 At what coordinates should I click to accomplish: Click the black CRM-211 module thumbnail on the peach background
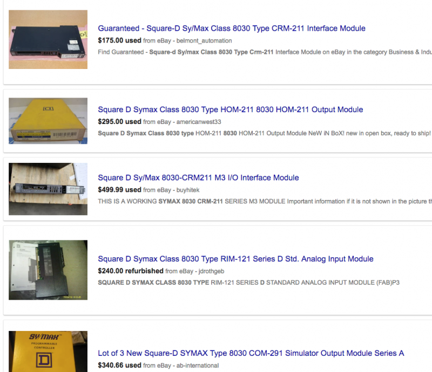coord(48,39)
